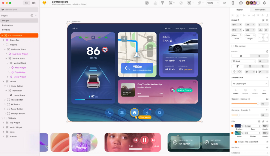Image resolution: width=270 pixels, height=156 pixels.
Task: Click the notifications bell icon
Action: click(x=264, y=3)
